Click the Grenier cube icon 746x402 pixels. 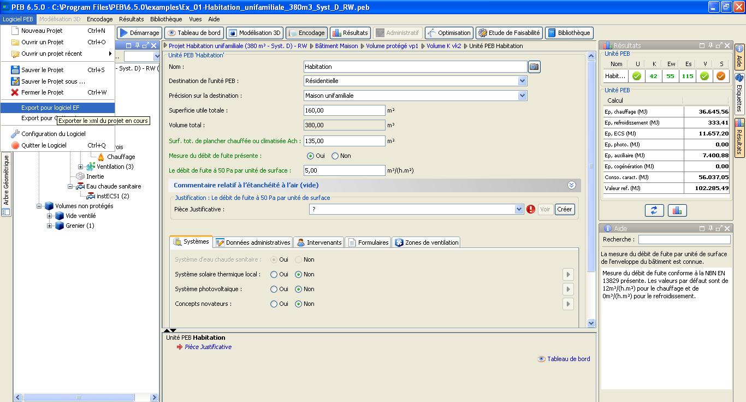tap(60, 226)
